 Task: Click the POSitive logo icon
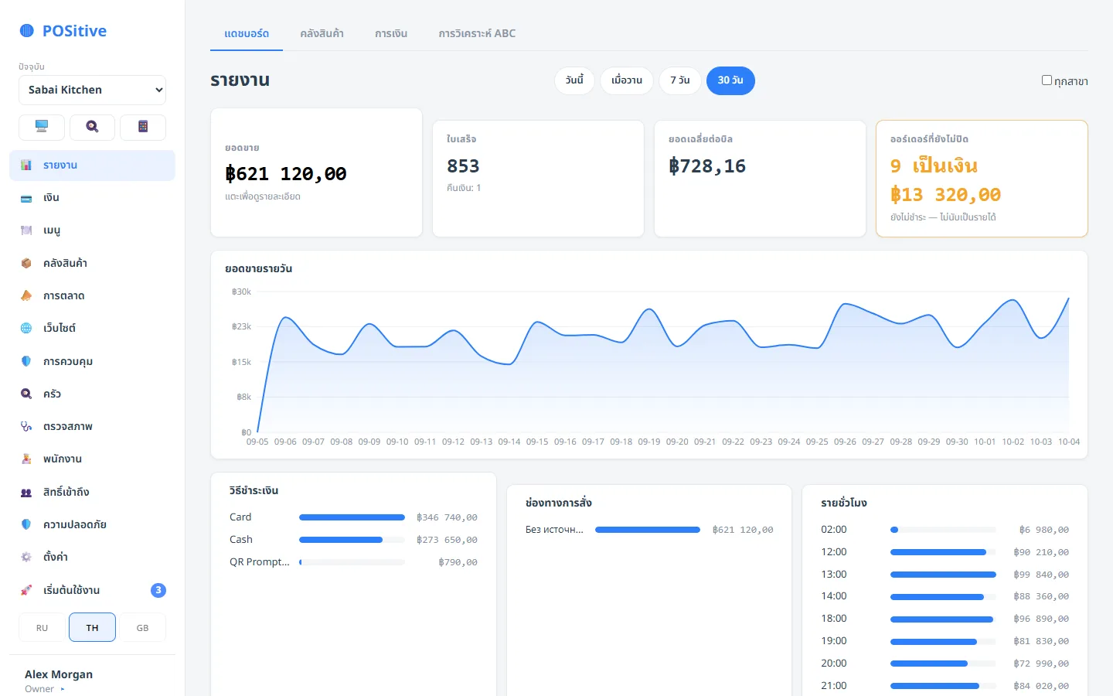[x=27, y=31]
